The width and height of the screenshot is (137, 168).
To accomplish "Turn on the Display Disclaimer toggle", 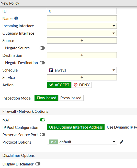I will click(38, 164).
